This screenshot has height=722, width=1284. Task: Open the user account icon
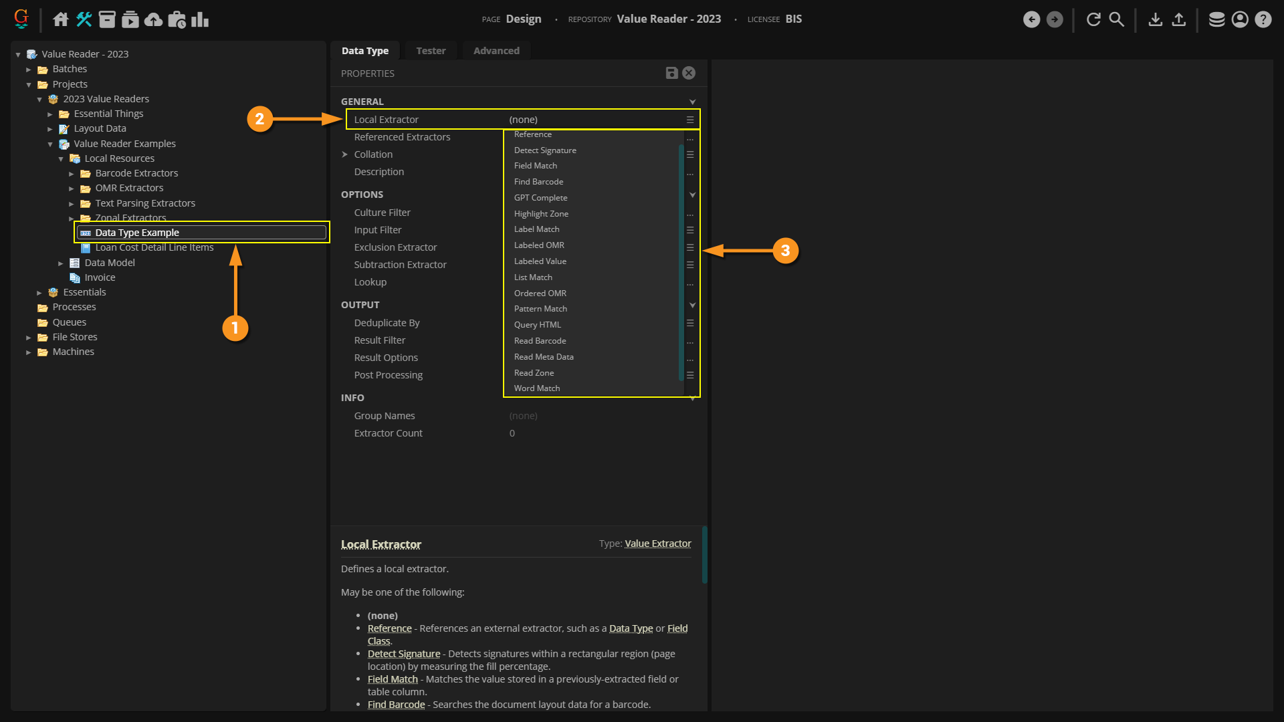pyautogui.click(x=1240, y=19)
